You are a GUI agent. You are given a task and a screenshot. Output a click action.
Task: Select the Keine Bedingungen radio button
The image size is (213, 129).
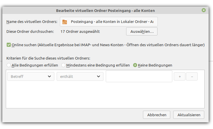[135, 65]
